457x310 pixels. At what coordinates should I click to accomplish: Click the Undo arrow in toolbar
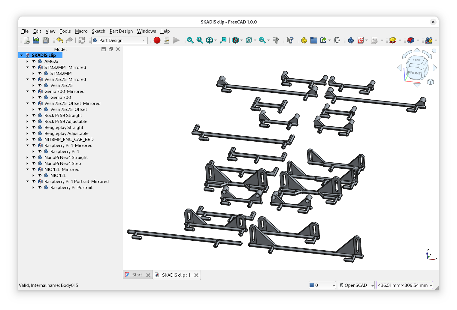tap(60, 40)
